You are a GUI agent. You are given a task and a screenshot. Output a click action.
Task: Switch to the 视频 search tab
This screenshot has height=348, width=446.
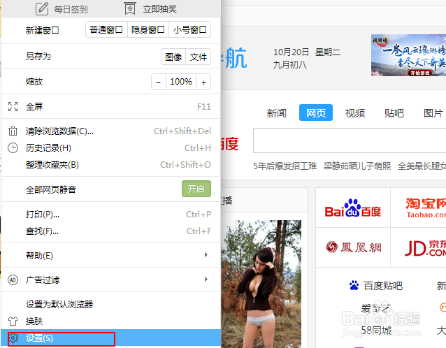(355, 113)
